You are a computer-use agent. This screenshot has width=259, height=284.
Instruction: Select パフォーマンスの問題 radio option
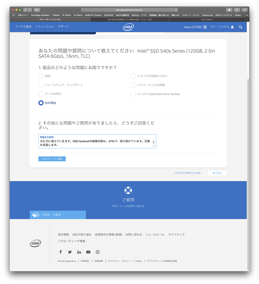133,85
